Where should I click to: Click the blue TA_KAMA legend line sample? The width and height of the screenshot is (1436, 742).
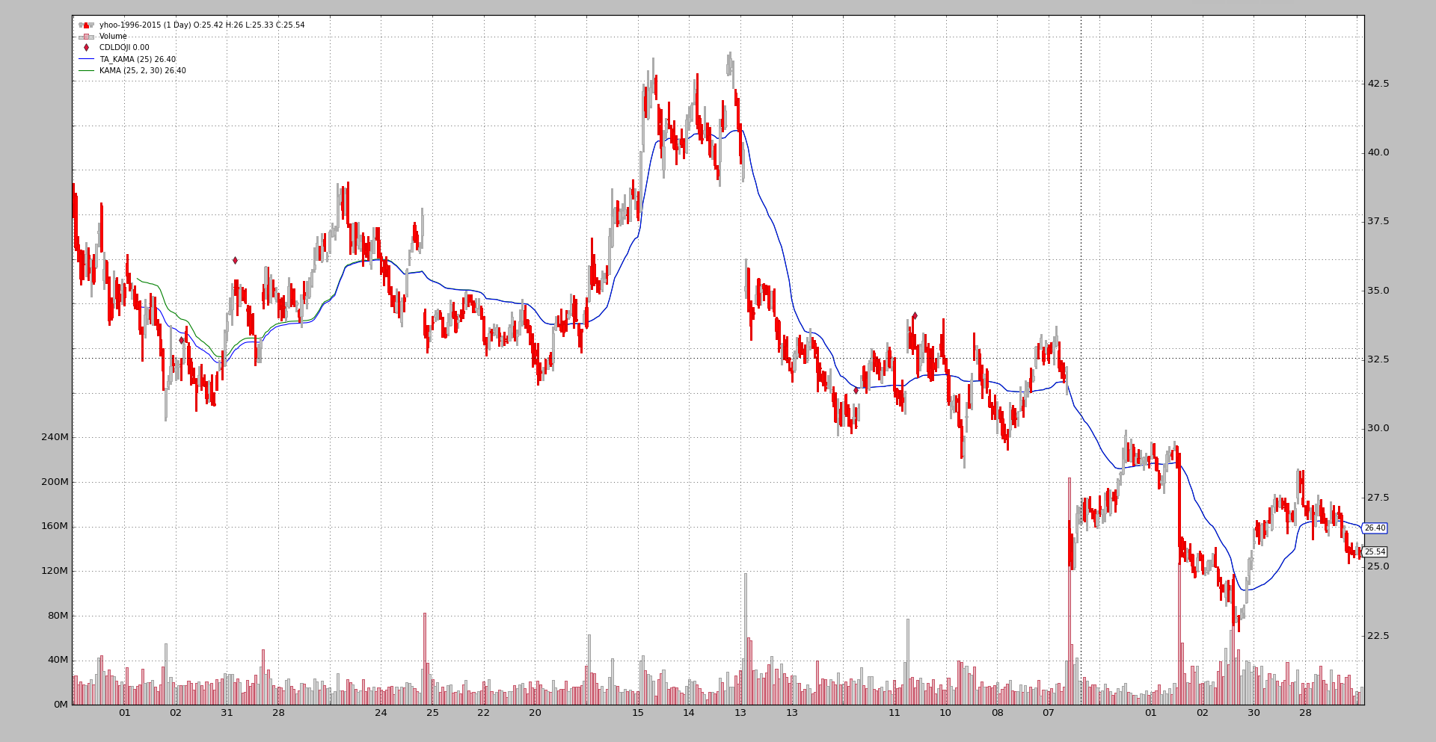(86, 59)
